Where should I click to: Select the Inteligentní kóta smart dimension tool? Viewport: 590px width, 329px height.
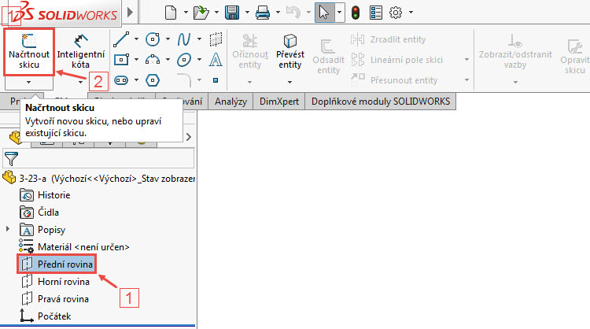80,52
